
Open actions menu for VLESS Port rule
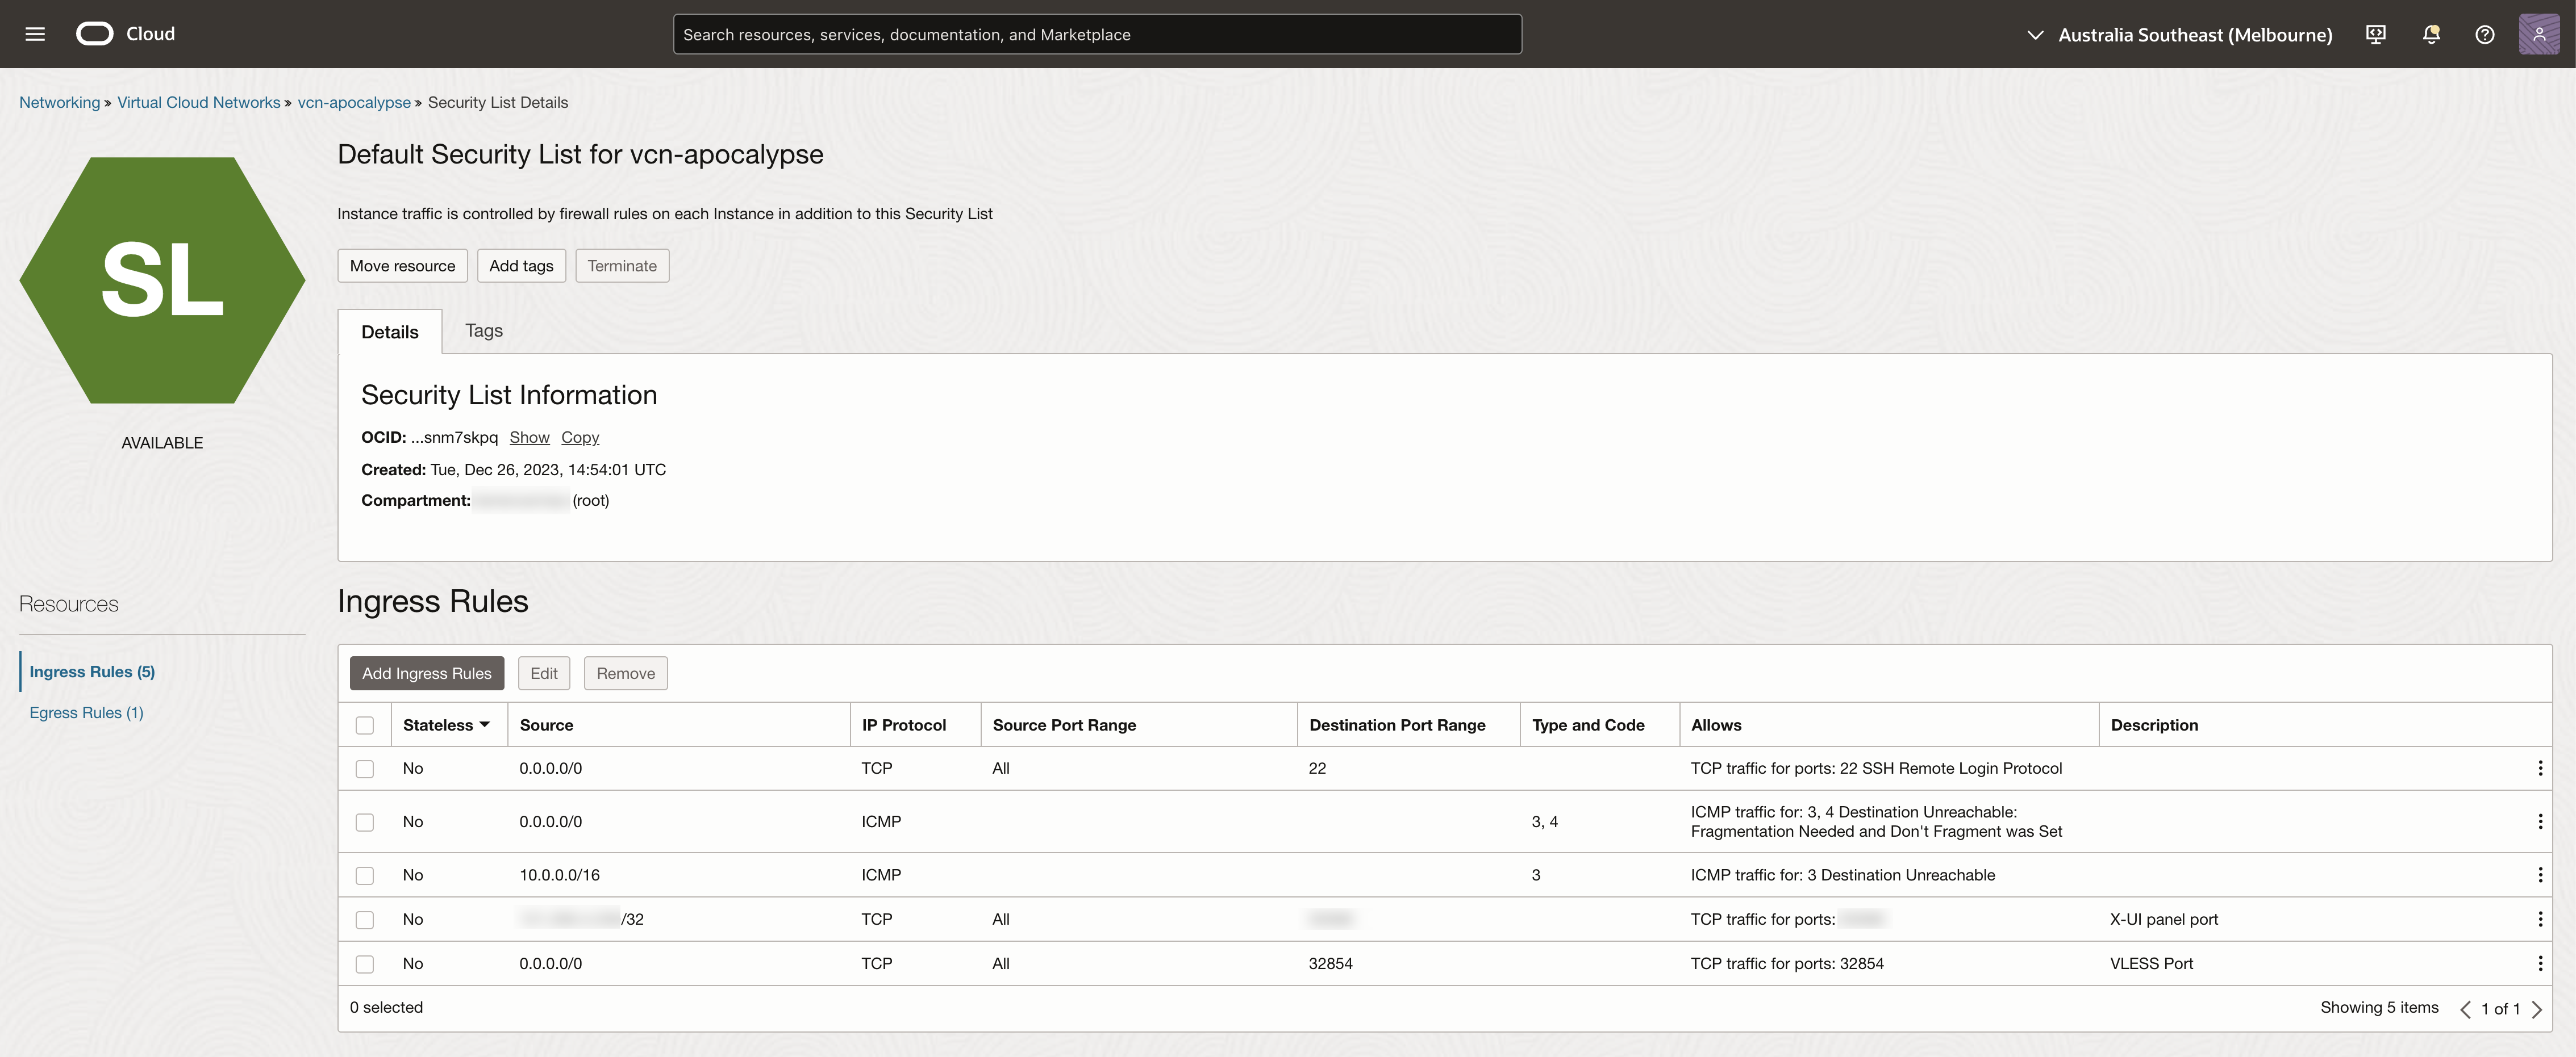[x=2539, y=963]
